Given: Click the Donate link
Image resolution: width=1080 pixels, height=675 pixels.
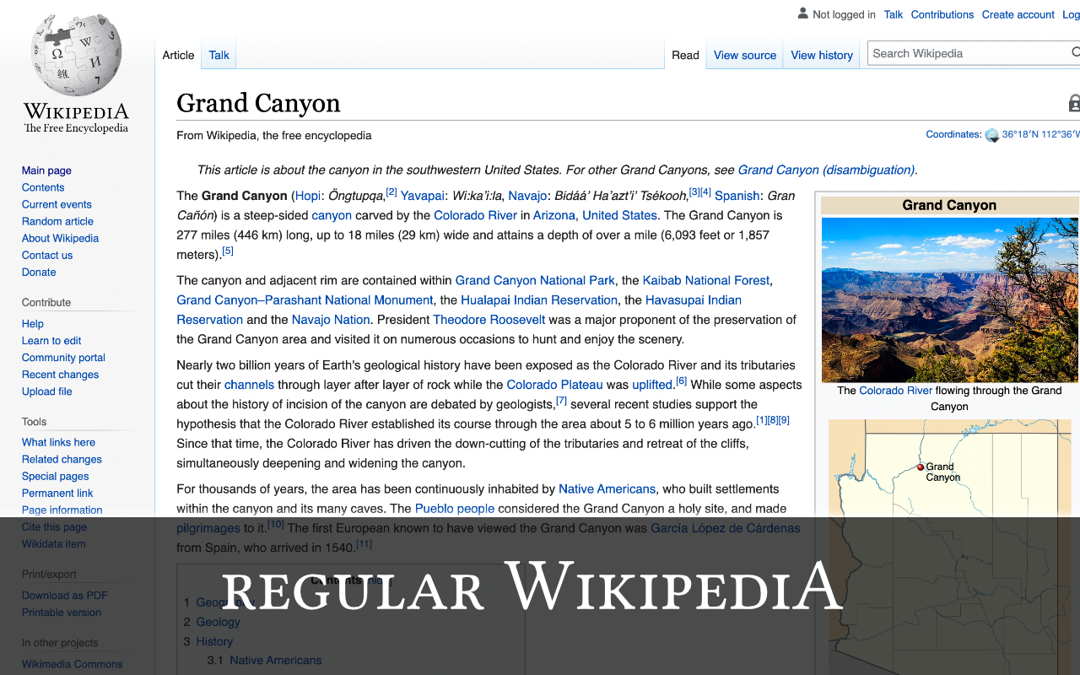Looking at the screenshot, I should [38, 272].
